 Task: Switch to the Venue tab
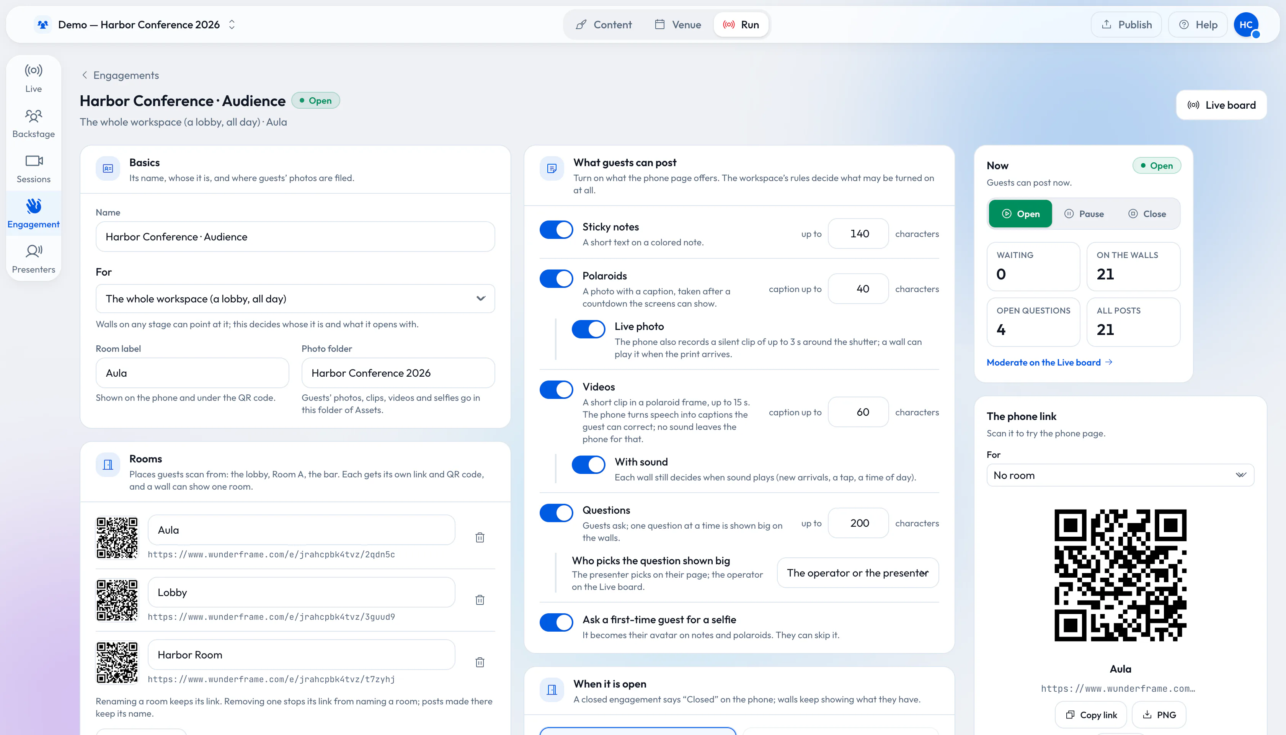pyautogui.click(x=678, y=25)
